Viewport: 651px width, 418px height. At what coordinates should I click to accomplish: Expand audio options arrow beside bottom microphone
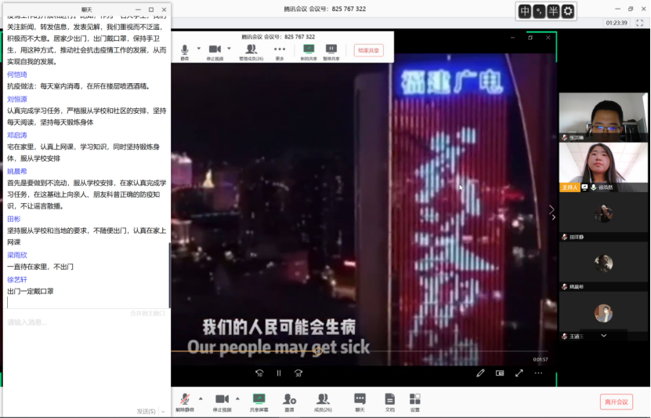[200, 398]
